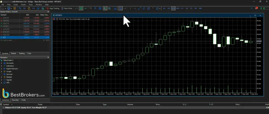
Task: Open the Charts menu
Action: [23, 5]
